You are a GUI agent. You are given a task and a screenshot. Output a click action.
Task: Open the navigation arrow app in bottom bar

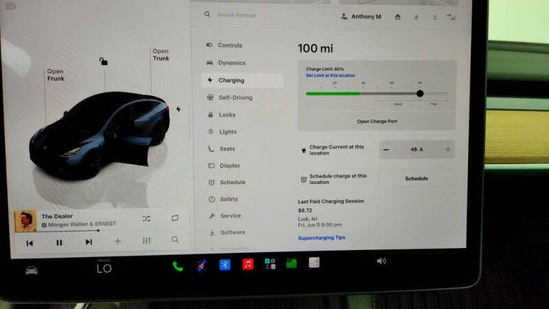point(201,266)
